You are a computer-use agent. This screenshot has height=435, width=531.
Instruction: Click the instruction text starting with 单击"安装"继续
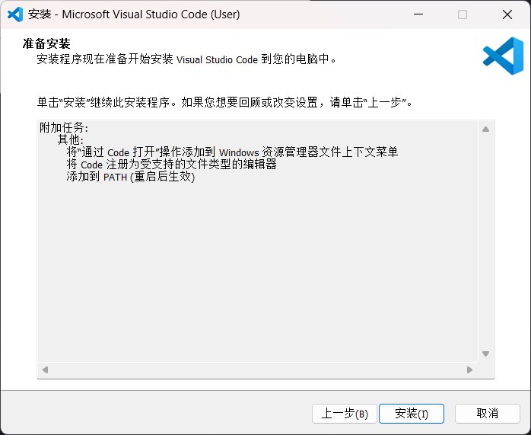[x=225, y=102]
